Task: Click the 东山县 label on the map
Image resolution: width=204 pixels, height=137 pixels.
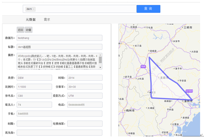Action: tap(179, 135)
